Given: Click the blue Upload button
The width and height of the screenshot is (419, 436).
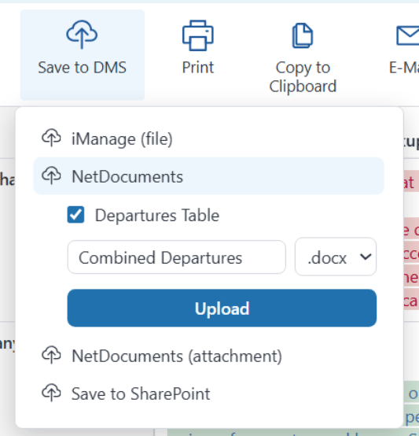Looking at the screenshot, I should pos(222,308).
